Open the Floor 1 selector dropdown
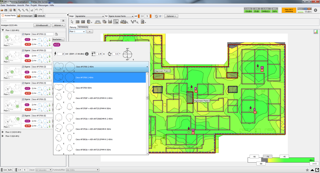The image size is (320, 173). [77, 32]
